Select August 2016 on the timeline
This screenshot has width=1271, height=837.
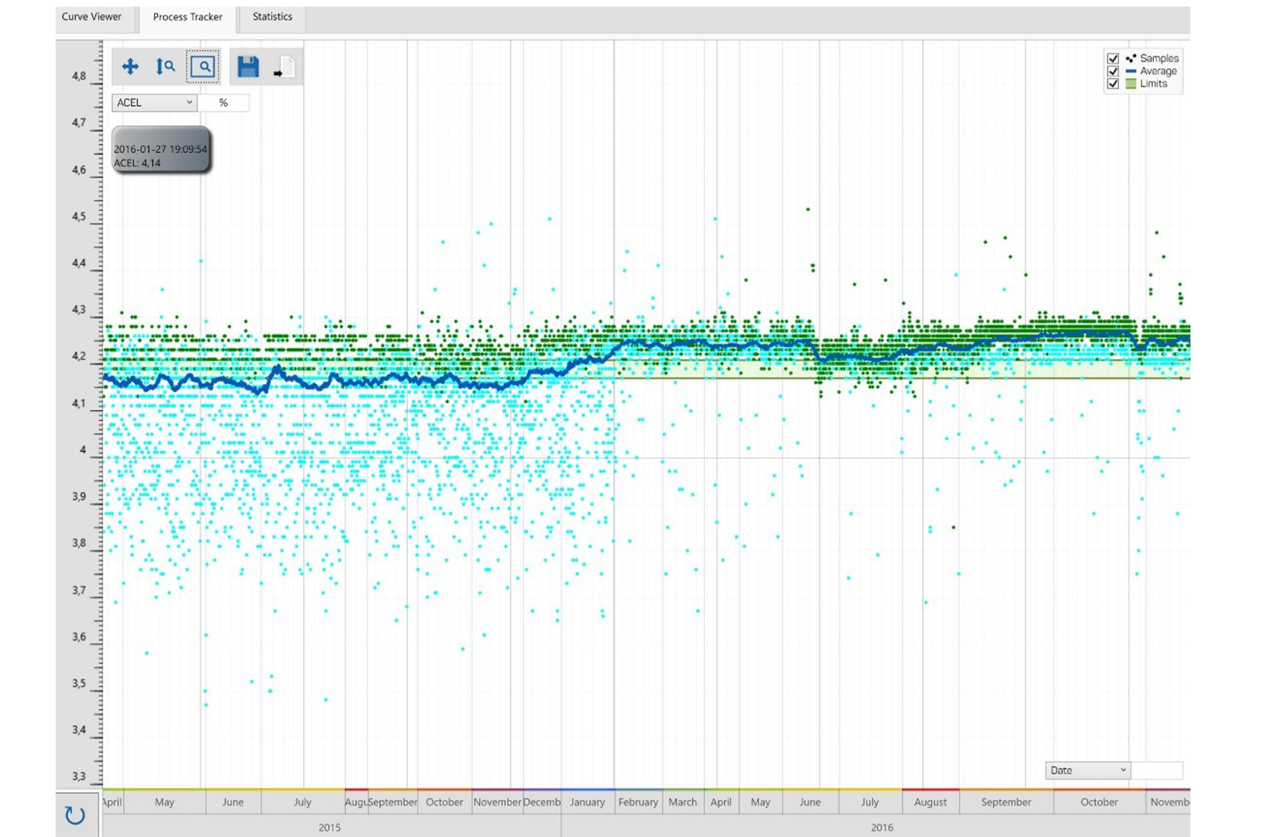click(930, 802)
